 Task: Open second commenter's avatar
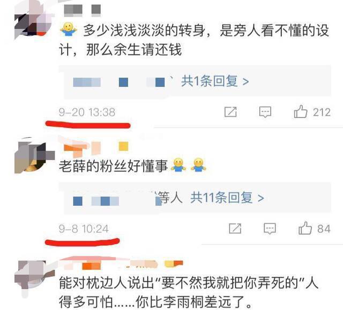[x=34, y=156]
